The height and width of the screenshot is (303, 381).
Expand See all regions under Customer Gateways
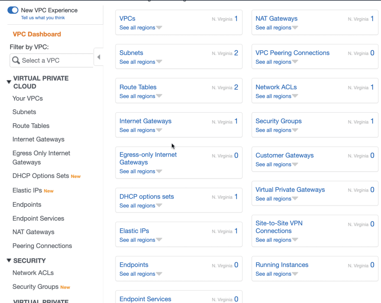point(277,164)
